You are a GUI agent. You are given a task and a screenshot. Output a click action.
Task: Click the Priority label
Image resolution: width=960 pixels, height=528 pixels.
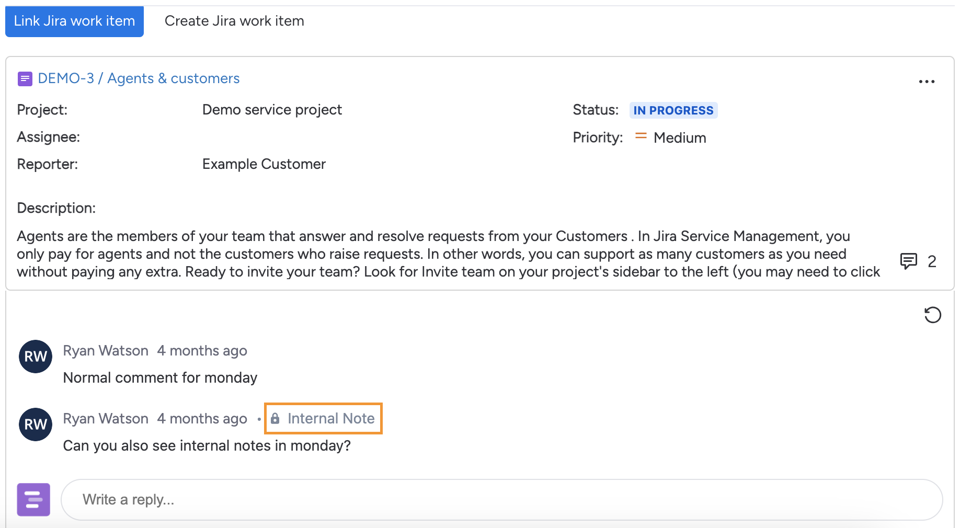pyautogui.click(x=598, y=137)
